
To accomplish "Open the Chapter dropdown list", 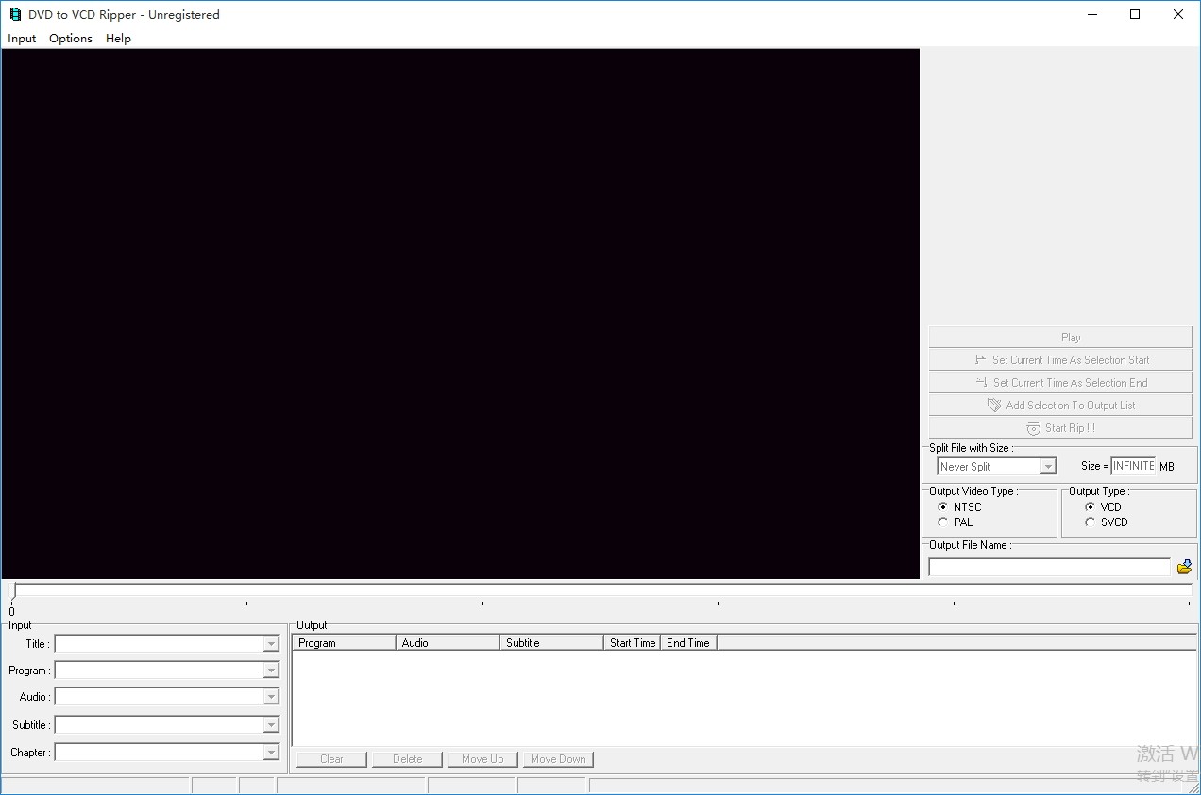I will click(272, 752).
